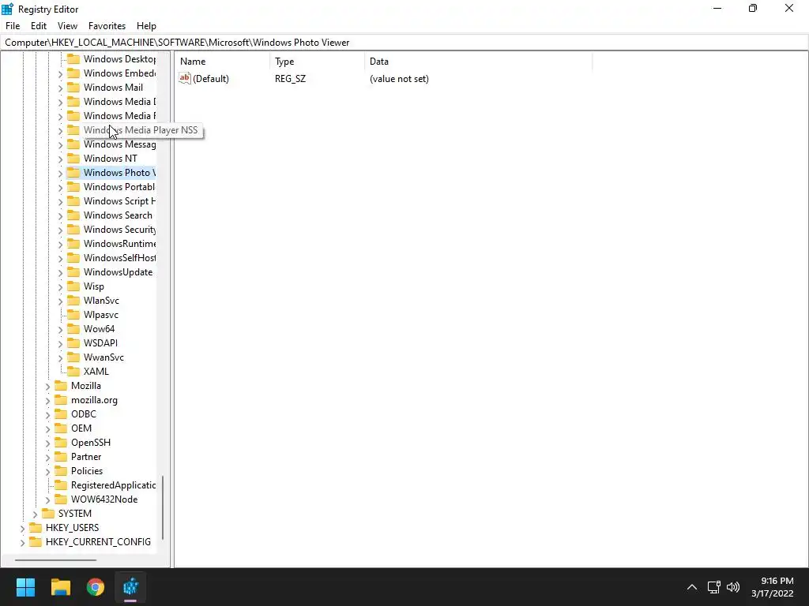Click the WOW6432Node folder icon
This screenshot has height=606, width=809.
[61, 499]
